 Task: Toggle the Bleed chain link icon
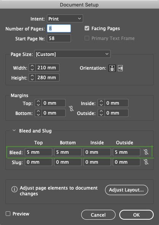coord(146,152)
